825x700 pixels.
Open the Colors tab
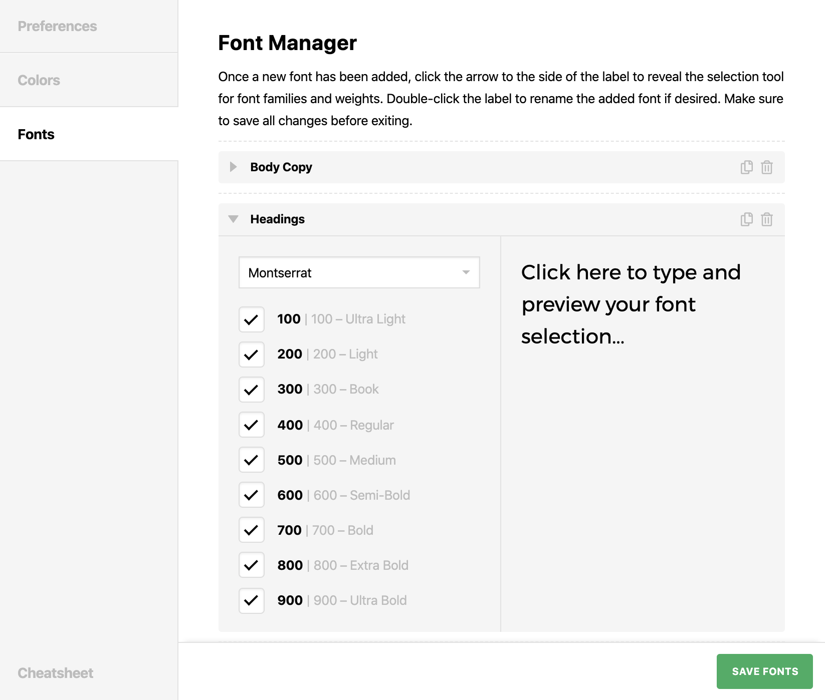click(39, 80)
